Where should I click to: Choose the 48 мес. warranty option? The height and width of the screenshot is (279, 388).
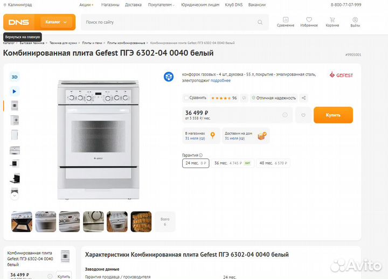pyautogui.click(x=273, y=163)
